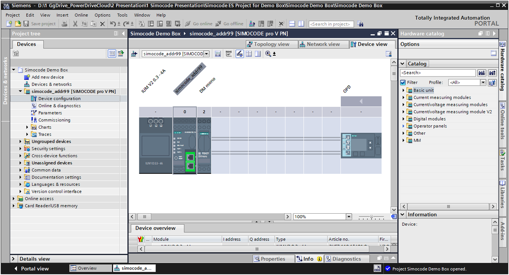The width and height of the screenshot is (509, 275).
Task: Open Online & diagnostics in project tree
Action: point(59,105)
